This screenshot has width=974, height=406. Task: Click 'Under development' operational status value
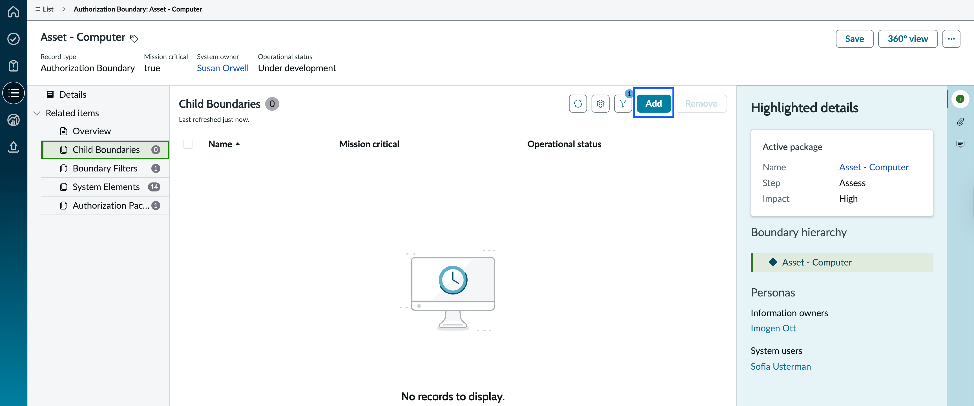pos(297,68)
